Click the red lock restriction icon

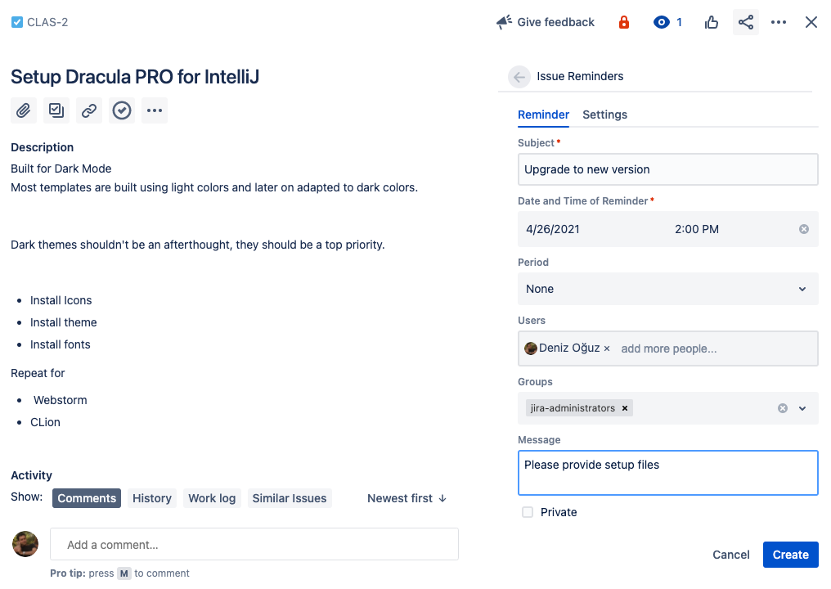pyautogui.click(x=624, y=22)
